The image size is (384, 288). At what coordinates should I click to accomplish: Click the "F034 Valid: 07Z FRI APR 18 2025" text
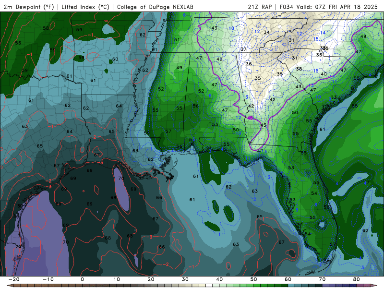point(329,7)
